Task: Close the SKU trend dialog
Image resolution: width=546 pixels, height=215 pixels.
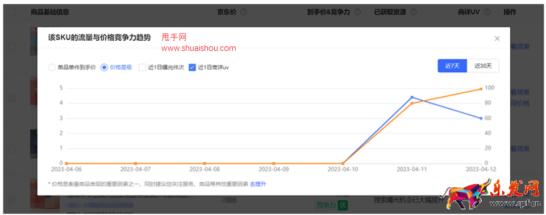Action: click(x=497, y=38)
